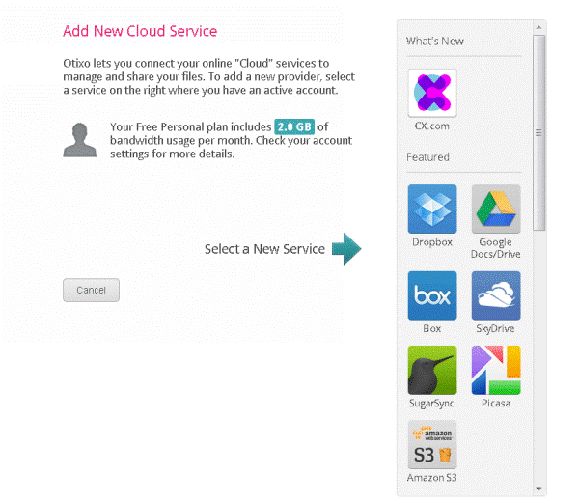Pick the Google Docs/Drive icon
Screen dimensions: 579x504
click(496, 209)
